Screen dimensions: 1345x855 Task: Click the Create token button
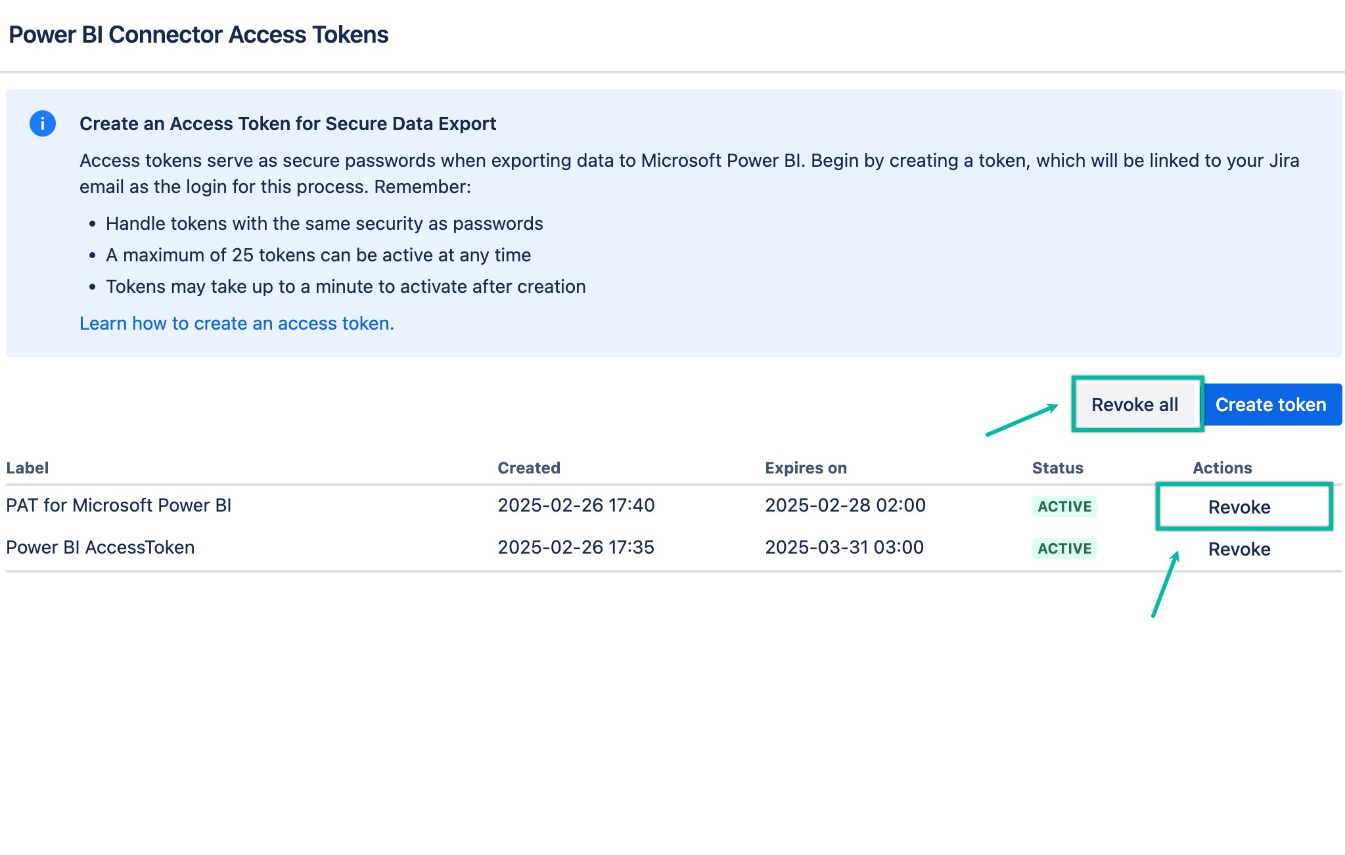[1271, 404]
